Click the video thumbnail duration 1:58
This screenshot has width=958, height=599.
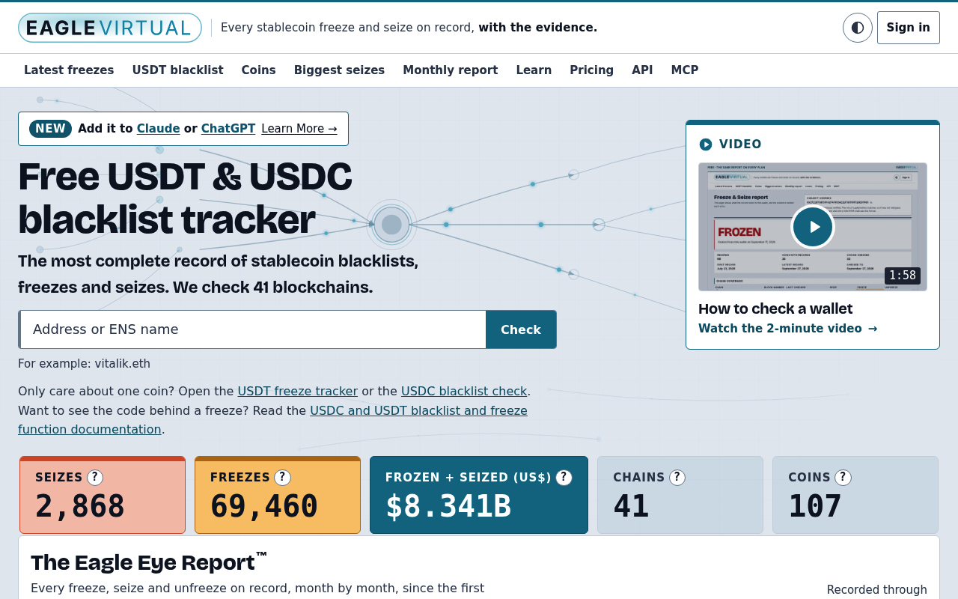(x=903, y=276)
